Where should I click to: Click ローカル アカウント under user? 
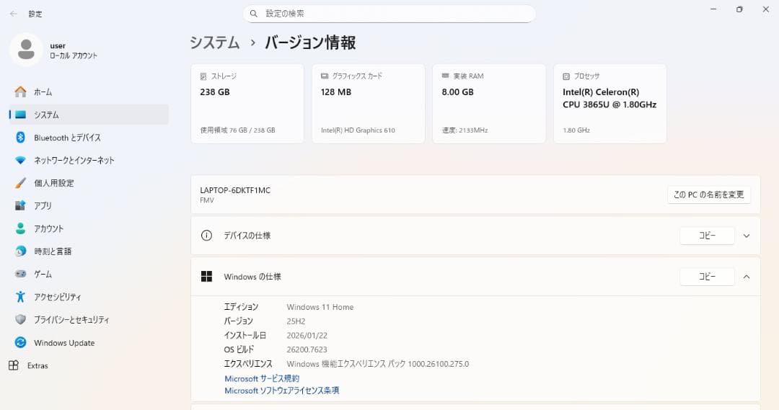[x=74, y=55]
